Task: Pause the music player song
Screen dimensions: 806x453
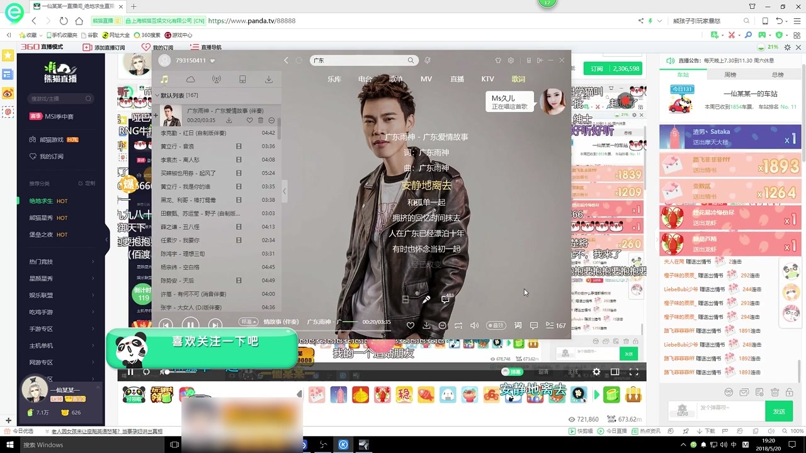Action: [x=190, y=325]
